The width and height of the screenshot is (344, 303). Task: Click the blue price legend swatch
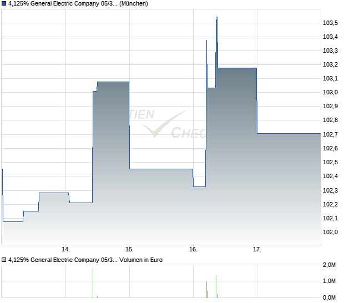coord(4,3)
